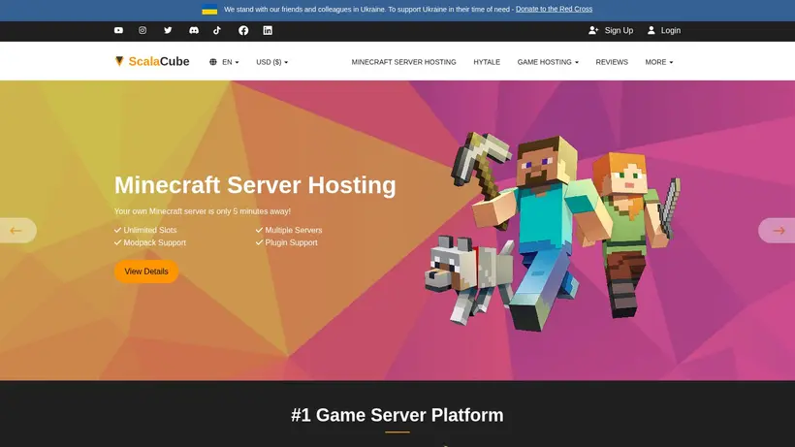Click the Minecraft characters hero image

(x=553, y=231)
